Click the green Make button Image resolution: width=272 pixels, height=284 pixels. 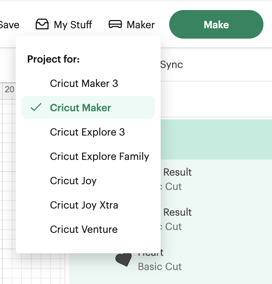pos(216,24)
